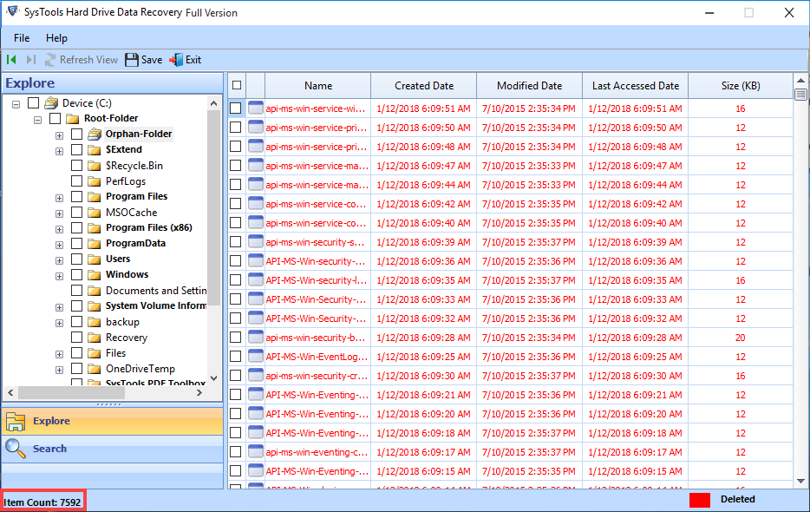Click the Users folder icon

94,259
